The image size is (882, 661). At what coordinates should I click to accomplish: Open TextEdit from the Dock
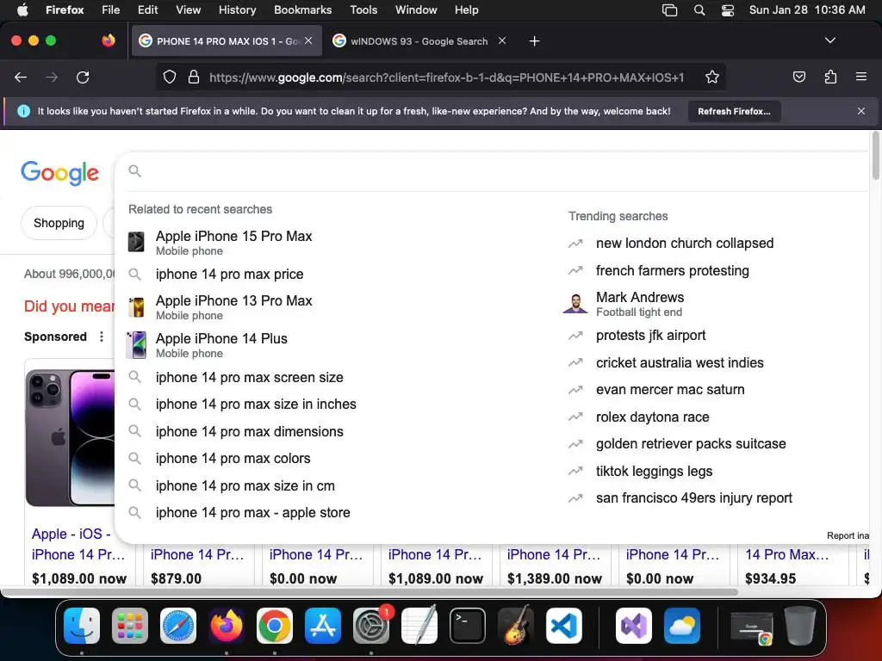419,625
